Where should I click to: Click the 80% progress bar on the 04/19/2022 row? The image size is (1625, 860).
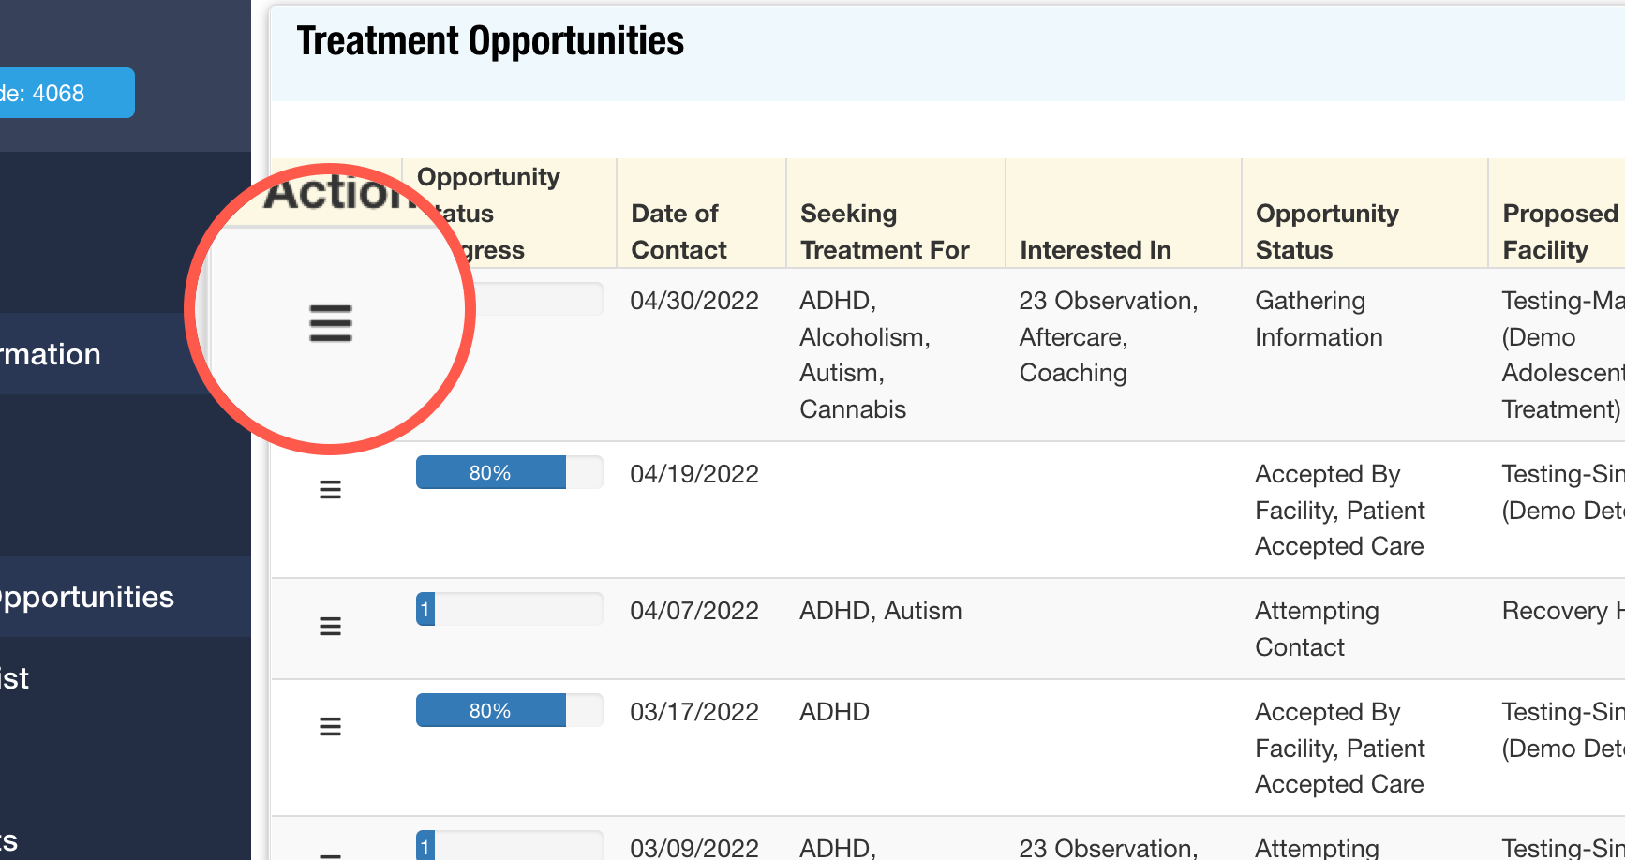[x=509, y=472]
